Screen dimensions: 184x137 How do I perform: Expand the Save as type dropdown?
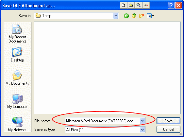142,130
